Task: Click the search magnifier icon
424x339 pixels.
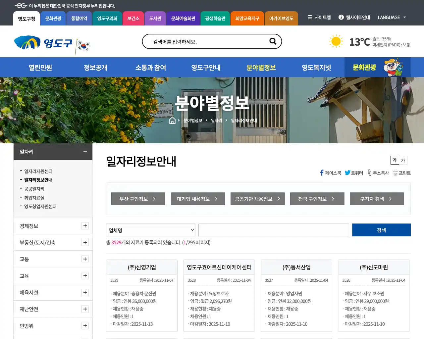Action: (273, 41)
